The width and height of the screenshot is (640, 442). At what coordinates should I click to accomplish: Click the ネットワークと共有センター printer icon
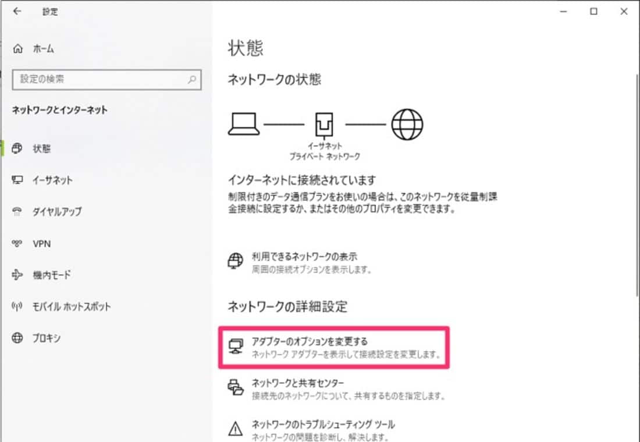pyautogui.click(x=236, y=387)
